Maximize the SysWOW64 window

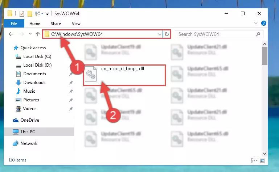click(243, 13)
